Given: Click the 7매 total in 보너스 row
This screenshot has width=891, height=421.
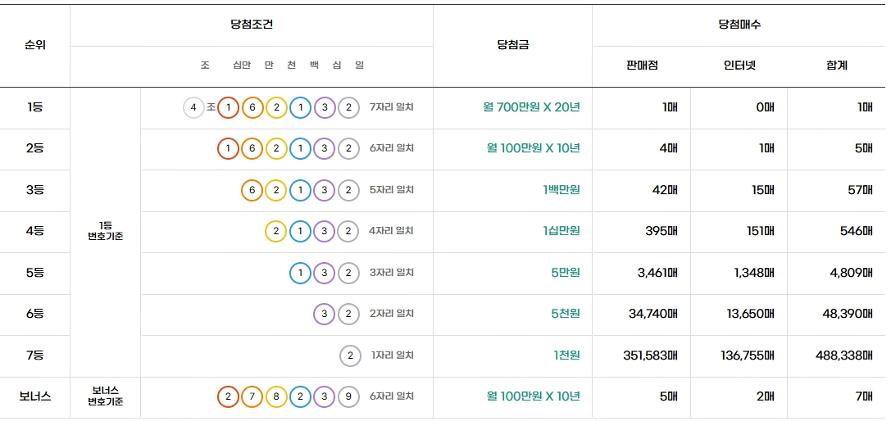Looking at the screenshot, I should pyautogui.click(x=864, y=396).
